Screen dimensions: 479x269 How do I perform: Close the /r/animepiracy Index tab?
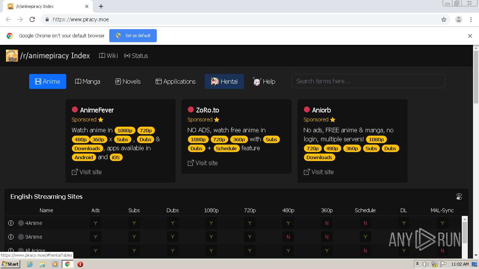click(87, 6)
